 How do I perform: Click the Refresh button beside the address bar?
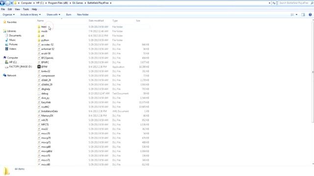click(274, 3)
